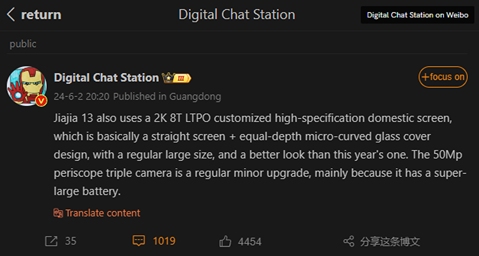Like the post with thumbs-up icon
This screenshot has height=256, width=479.
pyautogui.click(x=225, y=242)
